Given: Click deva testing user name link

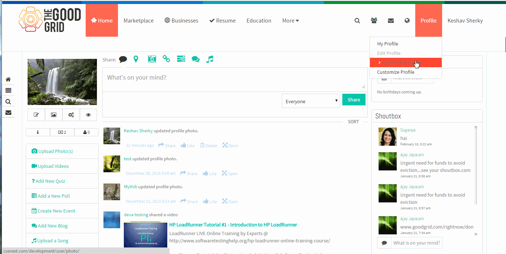Looking at the screenshot, I should [x=136, y=215].
